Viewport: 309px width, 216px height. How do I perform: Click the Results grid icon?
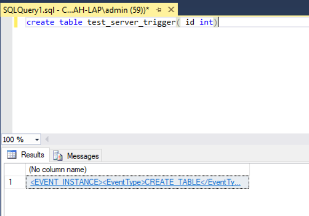pyautogui.click(x=12, y=154)
